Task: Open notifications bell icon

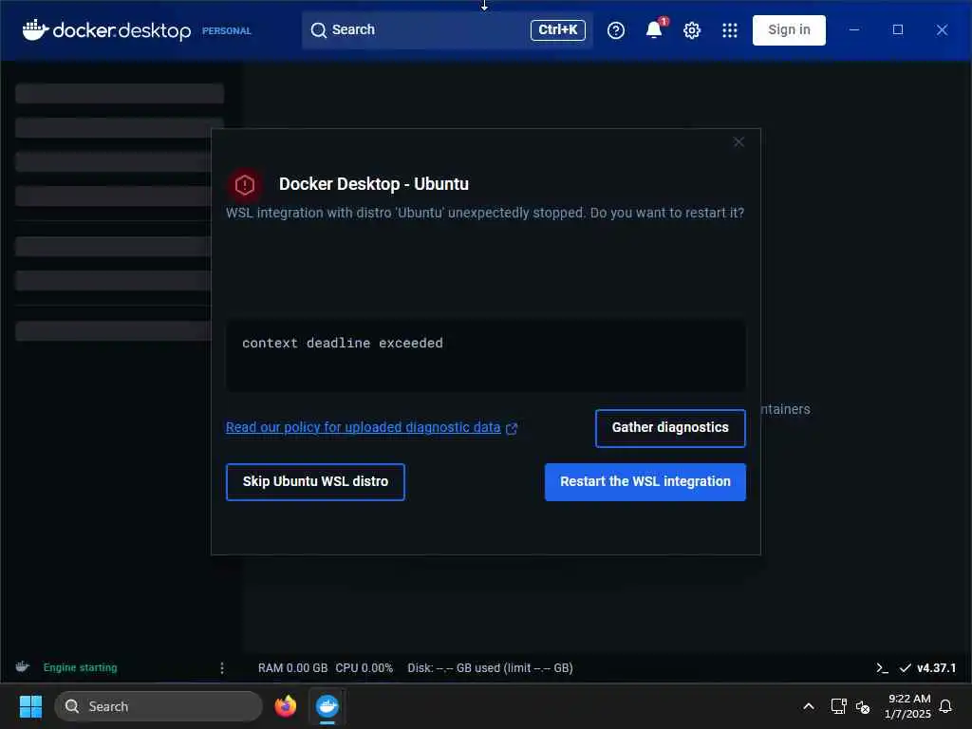Action: (x=654, y=29)
